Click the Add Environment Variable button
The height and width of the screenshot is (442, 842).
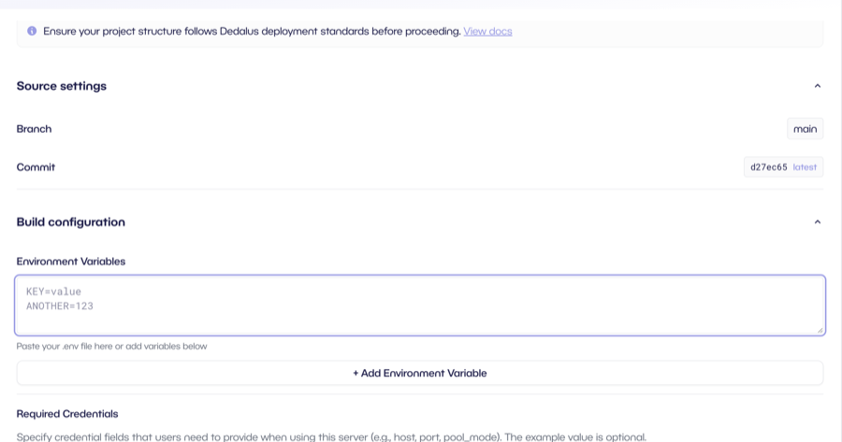click(420, 373)
